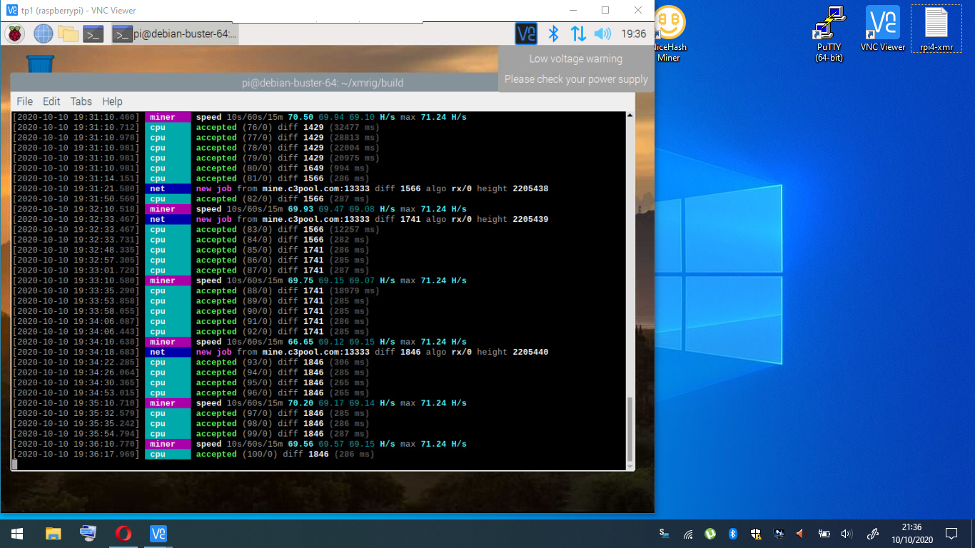Open Windows Security shield tray icon

pyautogui.click(x=756, y=533)
